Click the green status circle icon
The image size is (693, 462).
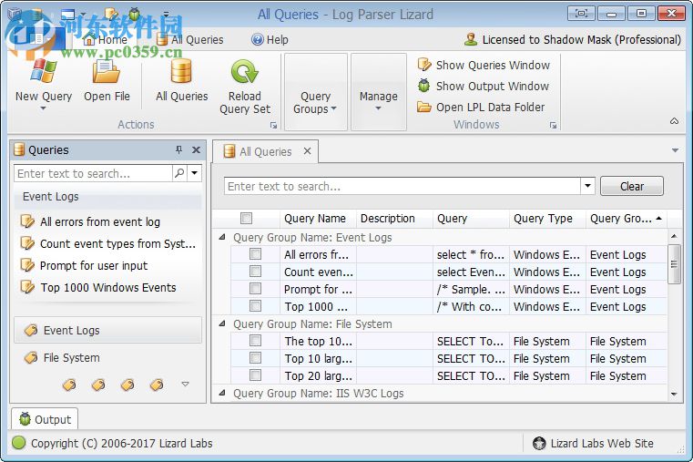(x=18, y=443)
